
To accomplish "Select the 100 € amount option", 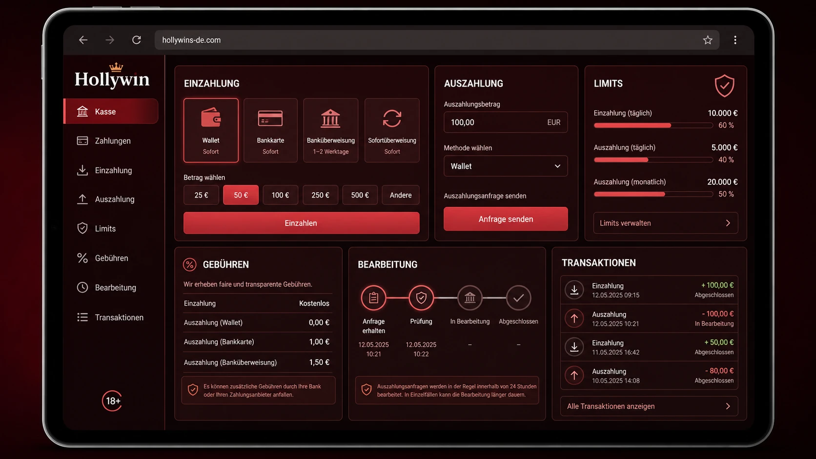I will (280, 195).
